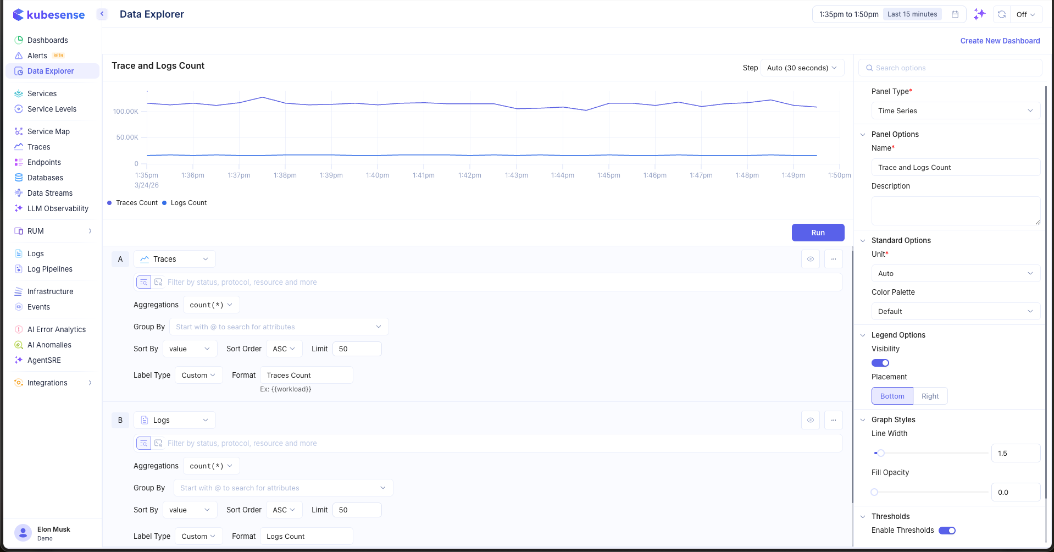Open Services from the sidebar

pyautogui.click(x=42, y=93)
